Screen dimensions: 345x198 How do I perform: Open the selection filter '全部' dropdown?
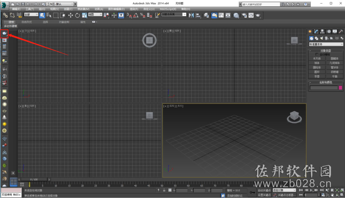coord(31,14)
